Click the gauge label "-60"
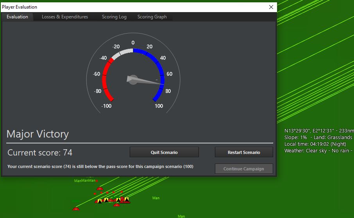Viewport: 354px width, 218px height. pyautogui.click(x=97, y=74)
